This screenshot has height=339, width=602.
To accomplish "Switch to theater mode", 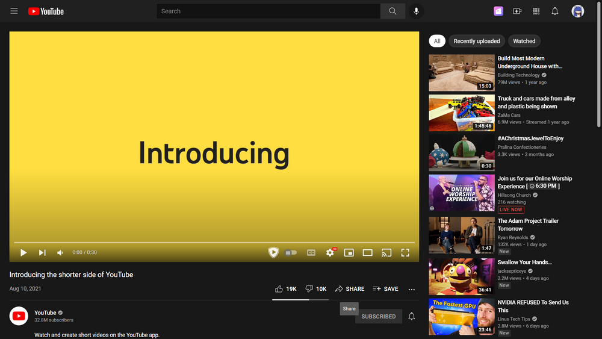I will pyautogui.click(x=367, y=253).
